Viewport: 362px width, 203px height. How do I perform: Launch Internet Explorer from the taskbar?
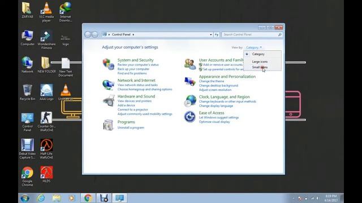point(41,198)
